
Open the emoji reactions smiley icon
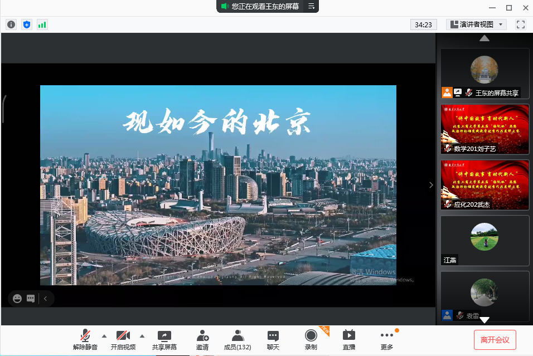click(17, 299)
